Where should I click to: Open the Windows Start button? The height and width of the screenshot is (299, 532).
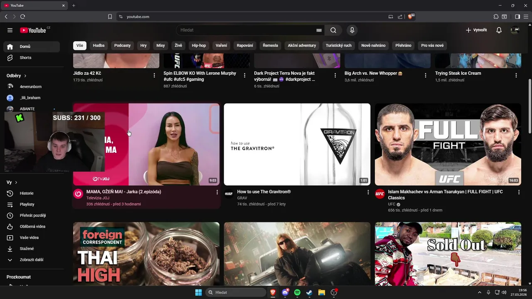coord(198,292)
